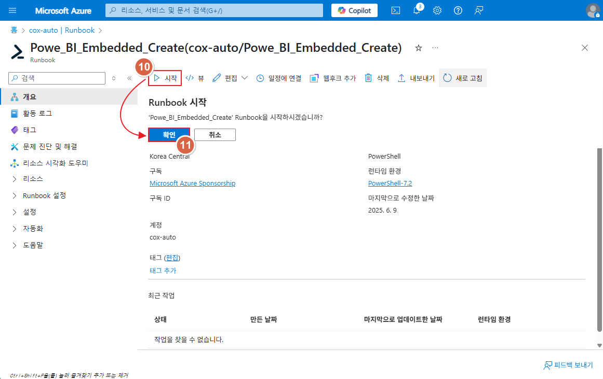Viewport: 603px width, 379px height.
Task: Confirm the Runbook start with 확인
Action: point(169,135)
